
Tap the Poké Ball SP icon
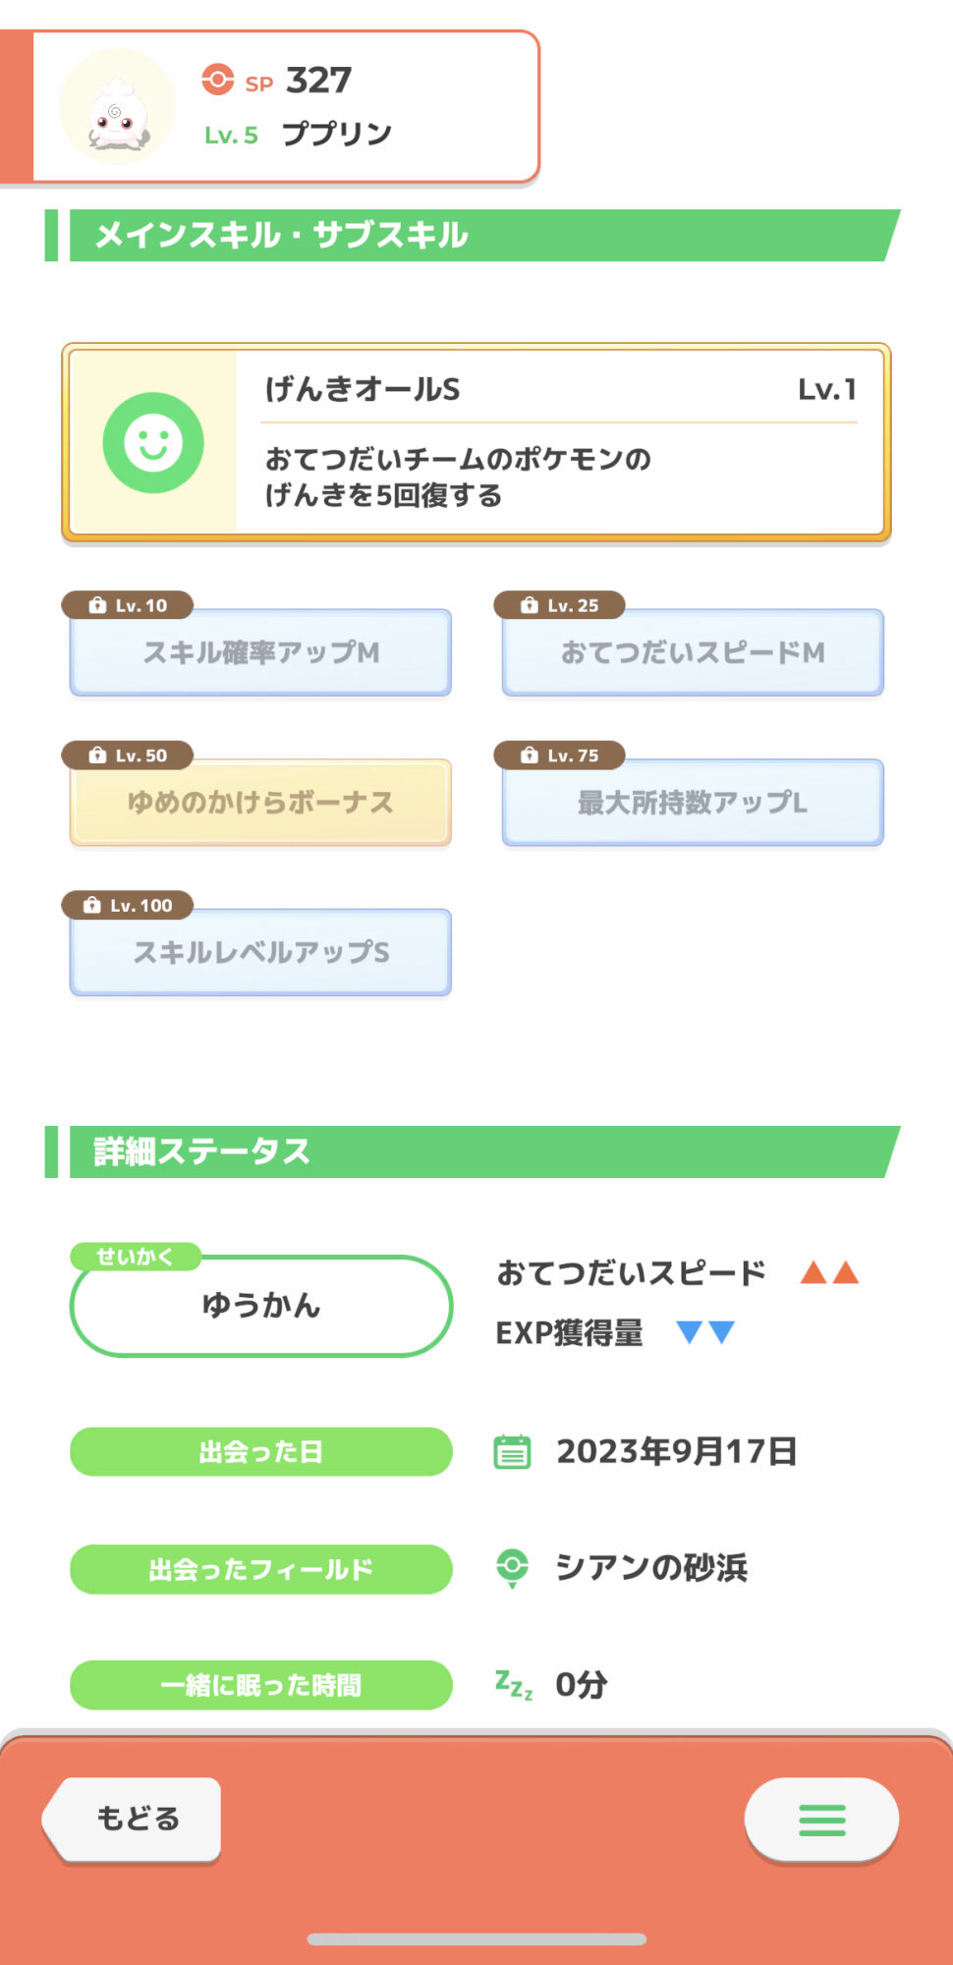pyautogui.click(x=217, y=80)
